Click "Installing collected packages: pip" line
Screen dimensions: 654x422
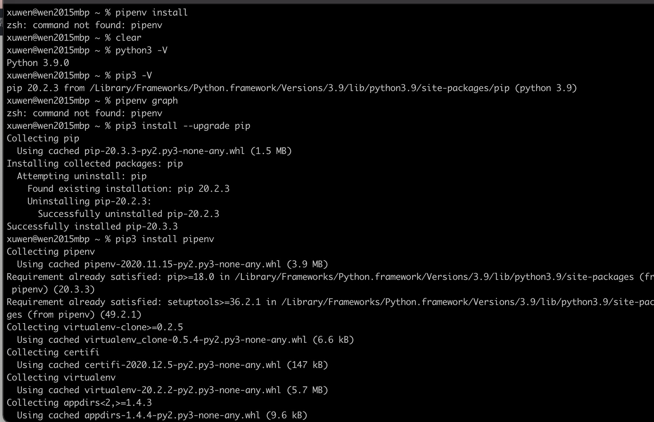[95, 164]
